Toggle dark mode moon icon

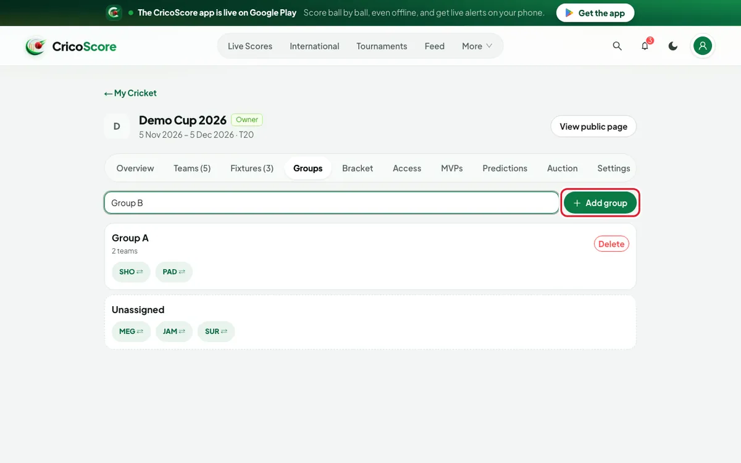click(673, 46)
